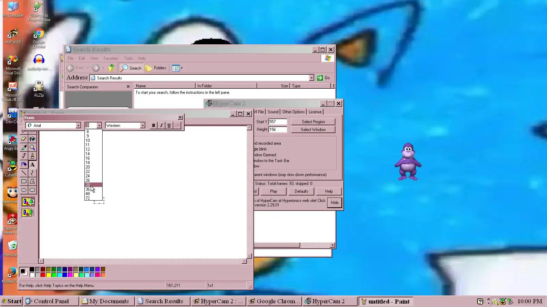
Task: Choose font size 12 from list
Action: coord(93,149)
